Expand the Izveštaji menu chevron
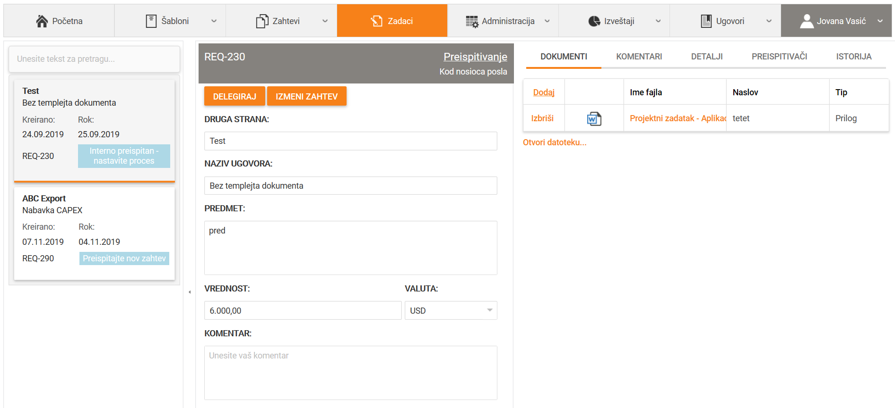895x408 pixels. pyautogui.click(x=658, y=21)
